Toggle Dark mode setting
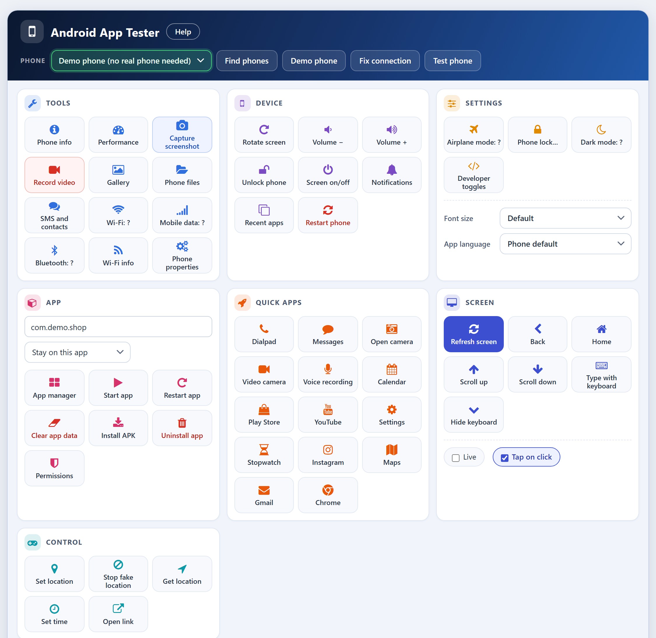Image resolution: width=656 pixels, height=638 pixels. pyautogui.click(x=601, y=135)
